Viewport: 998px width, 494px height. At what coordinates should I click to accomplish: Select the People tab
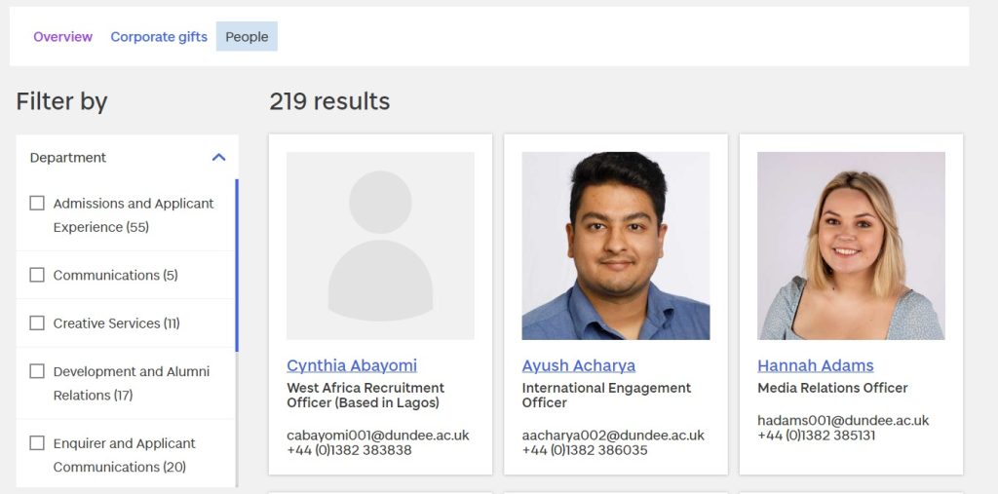247,37
